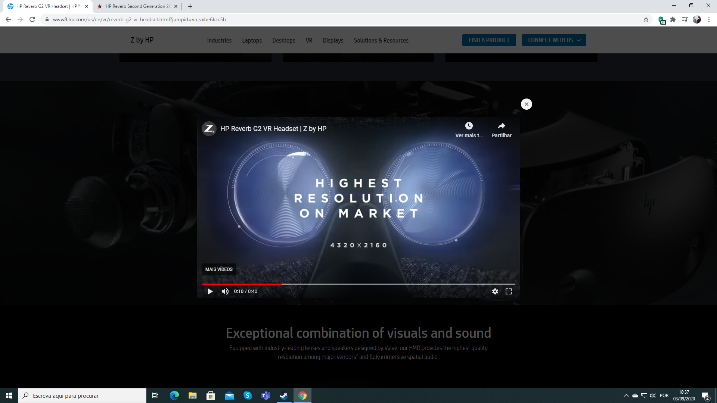Open Steam from taskbar

coord(284,396)
